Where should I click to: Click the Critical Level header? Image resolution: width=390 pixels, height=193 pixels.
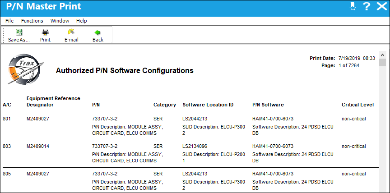click(x=357, y=105)
